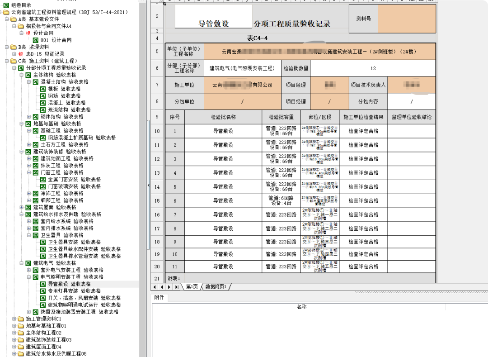
Task: Jump to the first sheet page arrow
Action: click(155, 287)
